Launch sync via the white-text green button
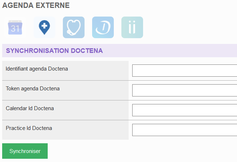Viewport: 237px width, 162px height. [25, 151]
